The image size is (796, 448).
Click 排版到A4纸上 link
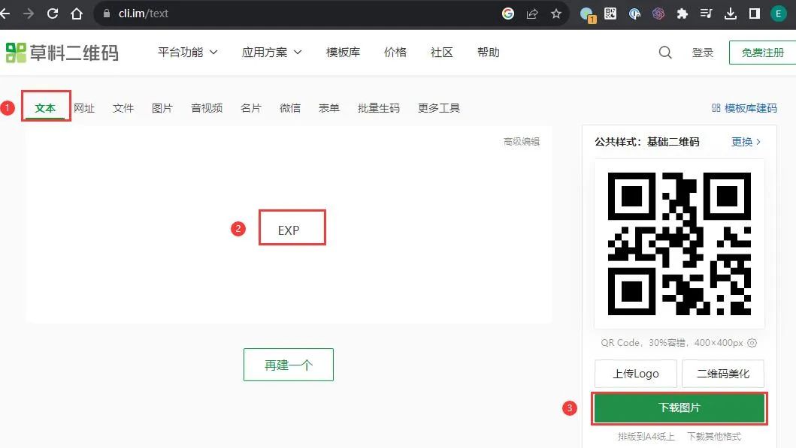click(x=646, y=436)
